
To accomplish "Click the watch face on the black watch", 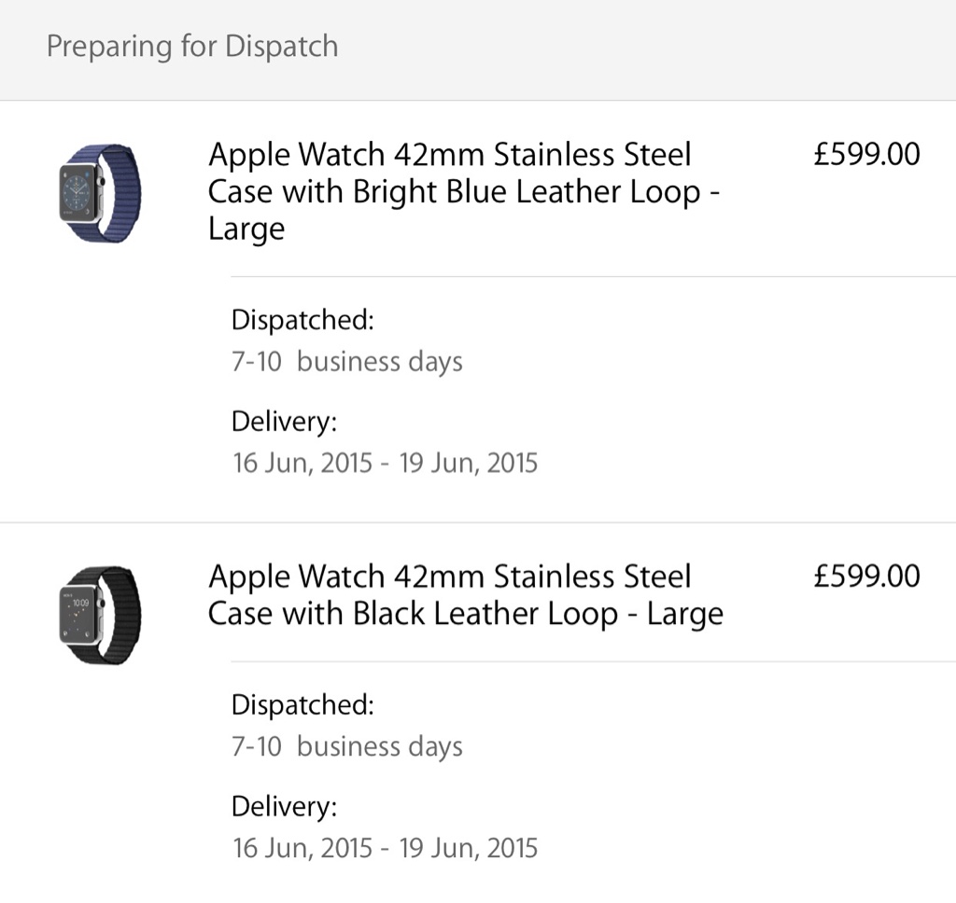I will click(x=80, y=616).
